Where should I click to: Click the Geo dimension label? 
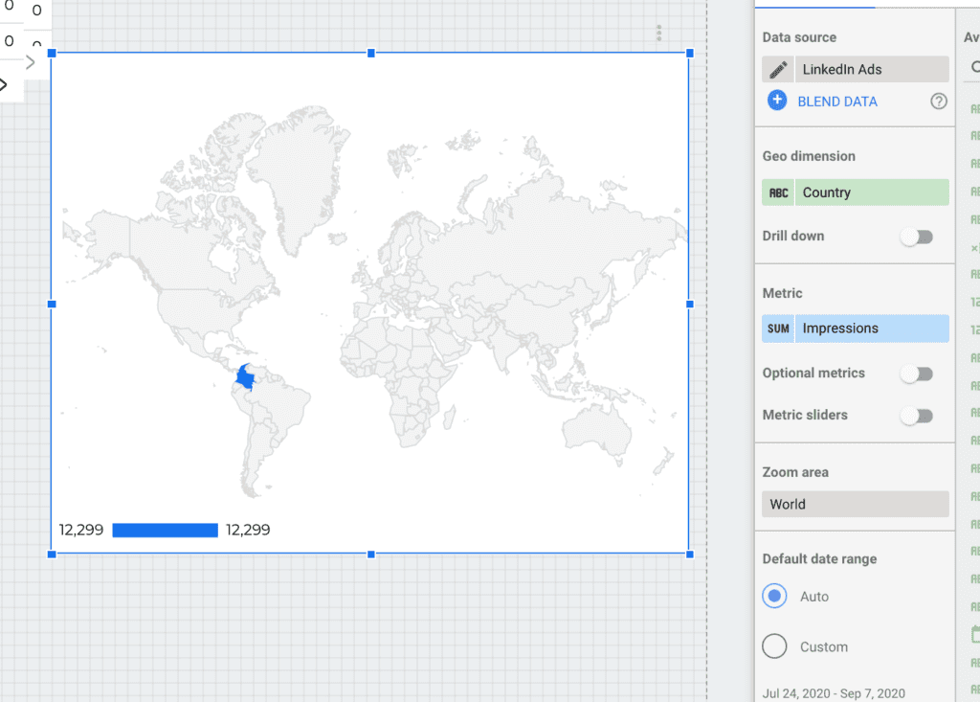coord(809,156)
